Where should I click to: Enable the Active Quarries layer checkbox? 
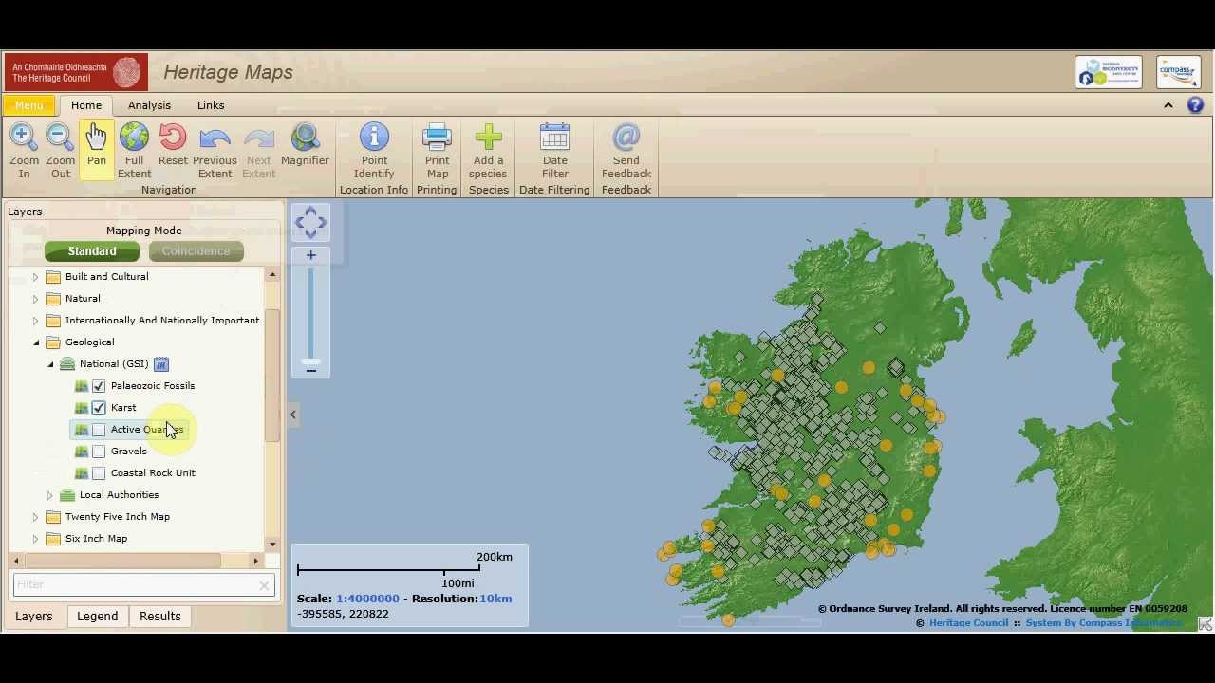click(x=99, y=430)
